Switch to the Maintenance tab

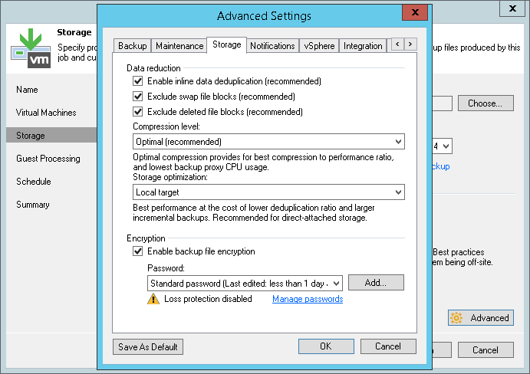pyautogui.click(x=179, y=46)
